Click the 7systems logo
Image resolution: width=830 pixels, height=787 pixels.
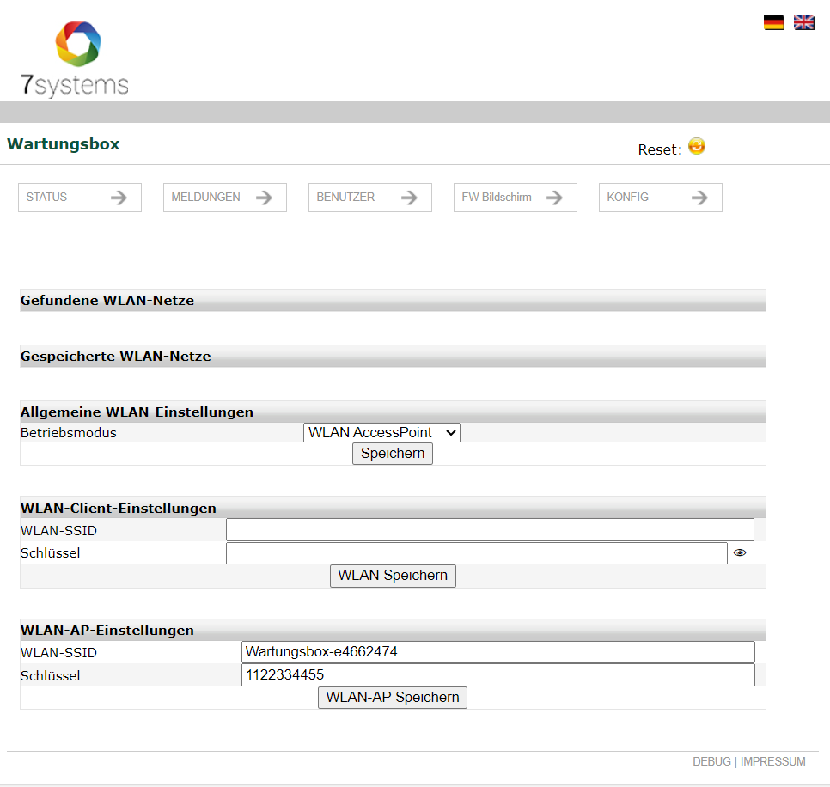tap(74, 58)
